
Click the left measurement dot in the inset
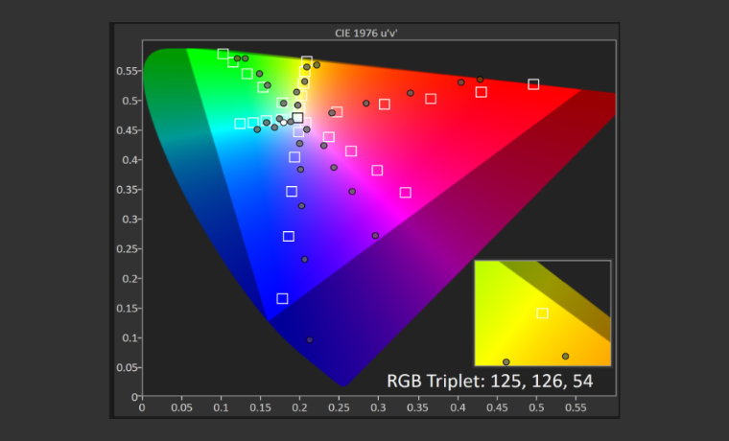click(x=506, y=362)
